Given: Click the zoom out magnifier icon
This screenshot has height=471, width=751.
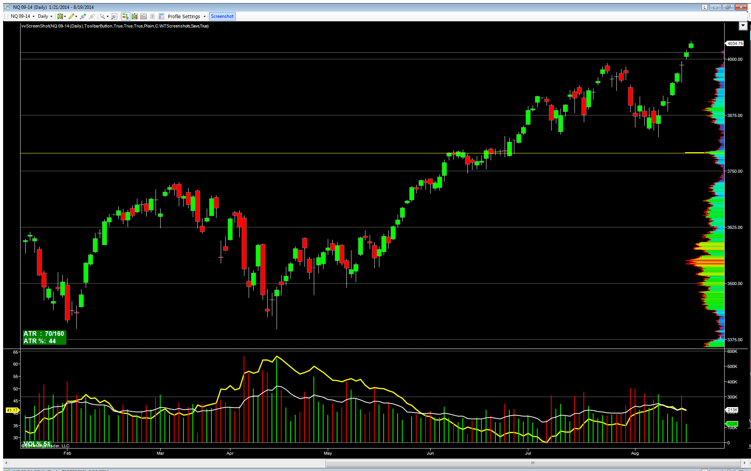Looking at the screenshot, I should (x=92, y=16).
